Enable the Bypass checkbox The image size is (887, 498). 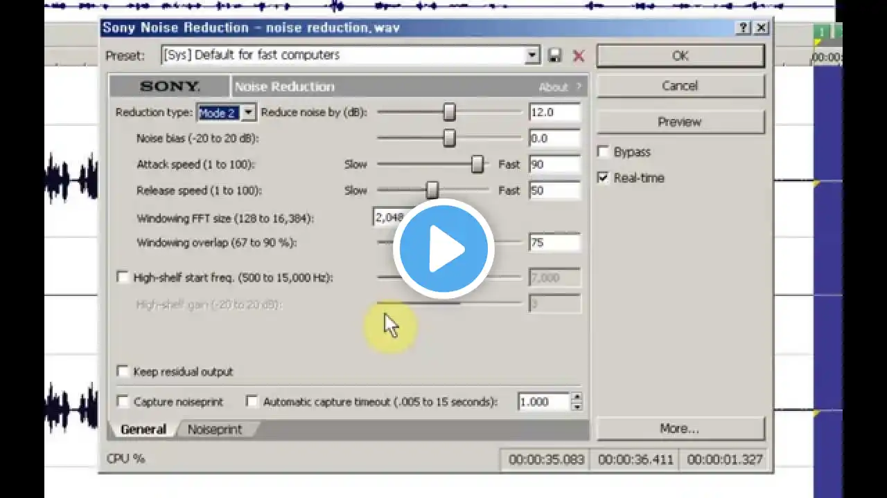(603, 151)
